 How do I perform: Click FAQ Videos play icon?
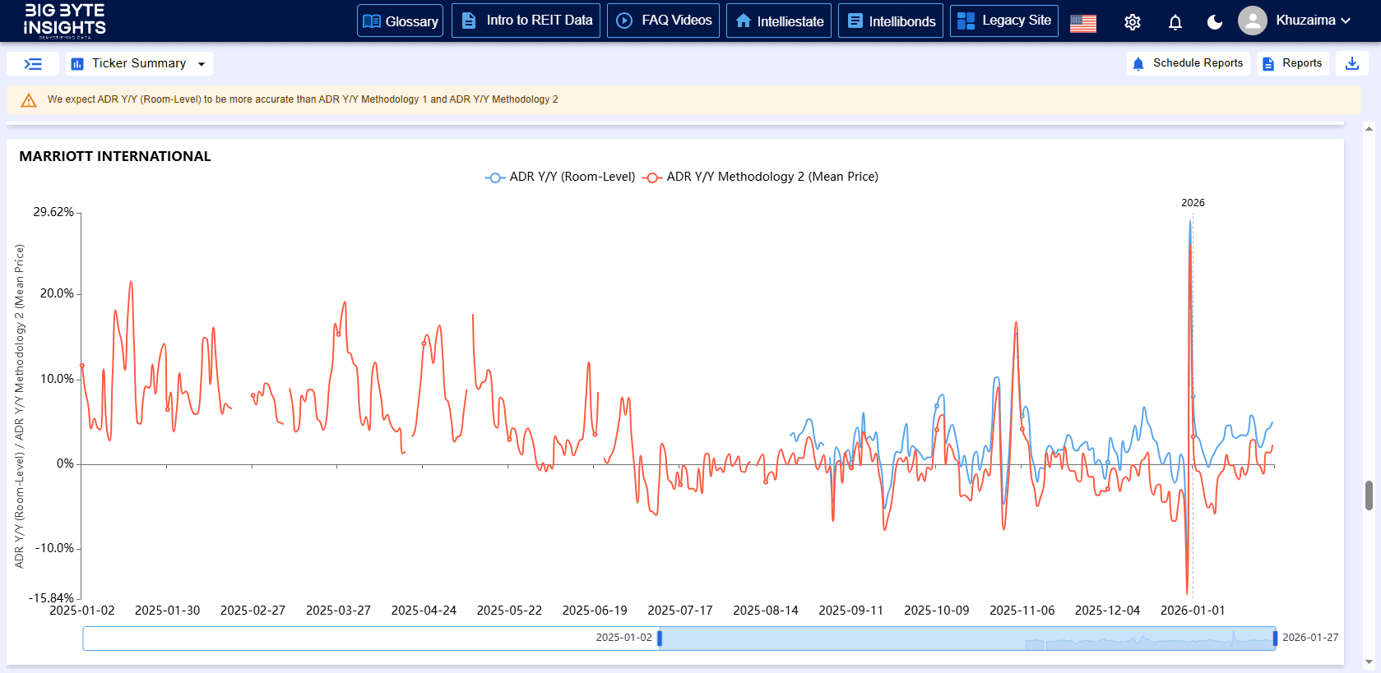coord(624,21)
